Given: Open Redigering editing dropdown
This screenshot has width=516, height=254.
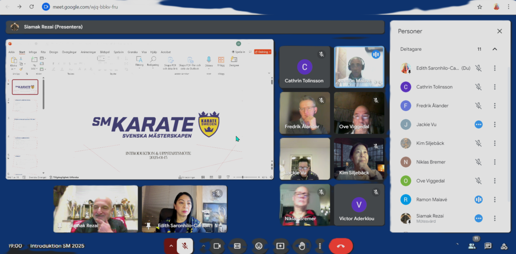Looking at the screenshot, I should click(153, 62).
